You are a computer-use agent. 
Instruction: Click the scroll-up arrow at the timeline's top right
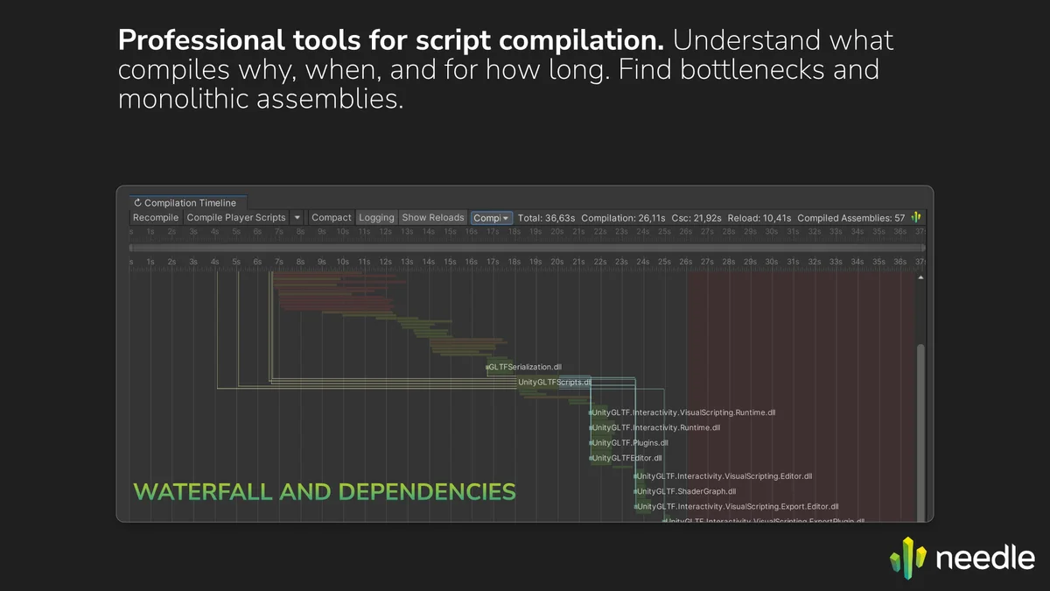point(920,278)
